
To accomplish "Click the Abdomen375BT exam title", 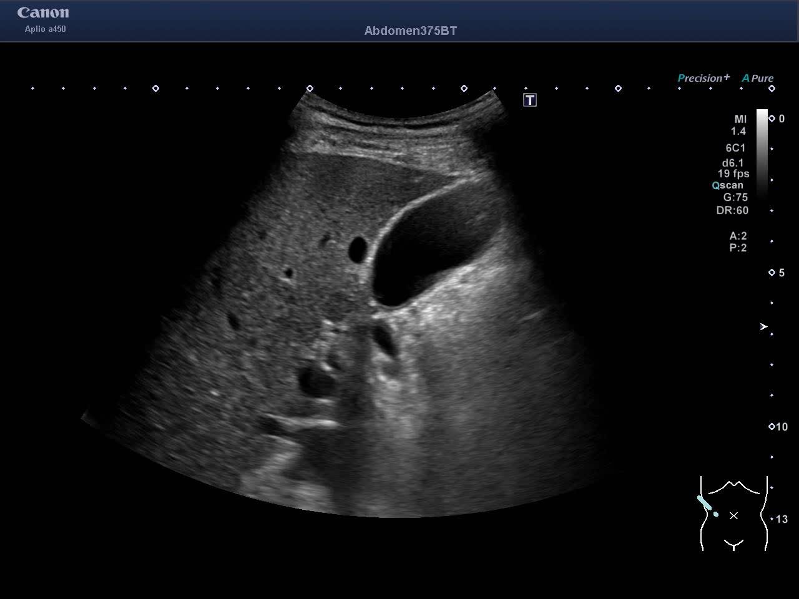I will click(x=410, y=31).
